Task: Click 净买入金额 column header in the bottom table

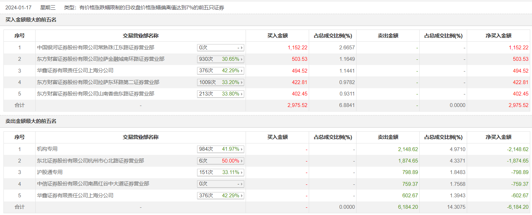Action: (498, 137)
